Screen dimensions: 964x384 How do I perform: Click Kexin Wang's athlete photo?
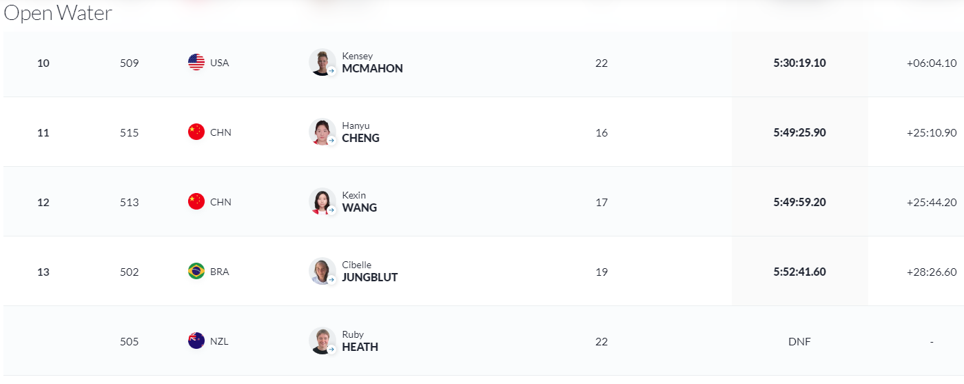322,201
